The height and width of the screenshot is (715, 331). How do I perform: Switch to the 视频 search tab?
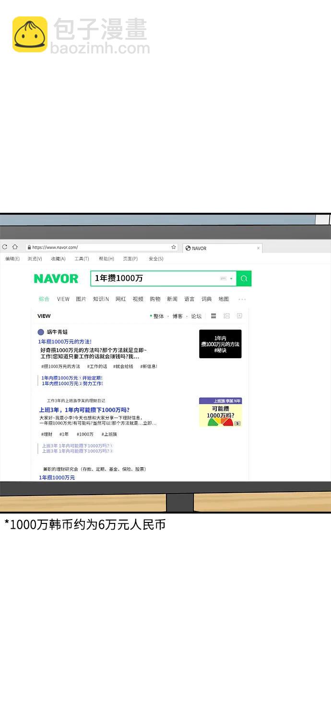138,299
